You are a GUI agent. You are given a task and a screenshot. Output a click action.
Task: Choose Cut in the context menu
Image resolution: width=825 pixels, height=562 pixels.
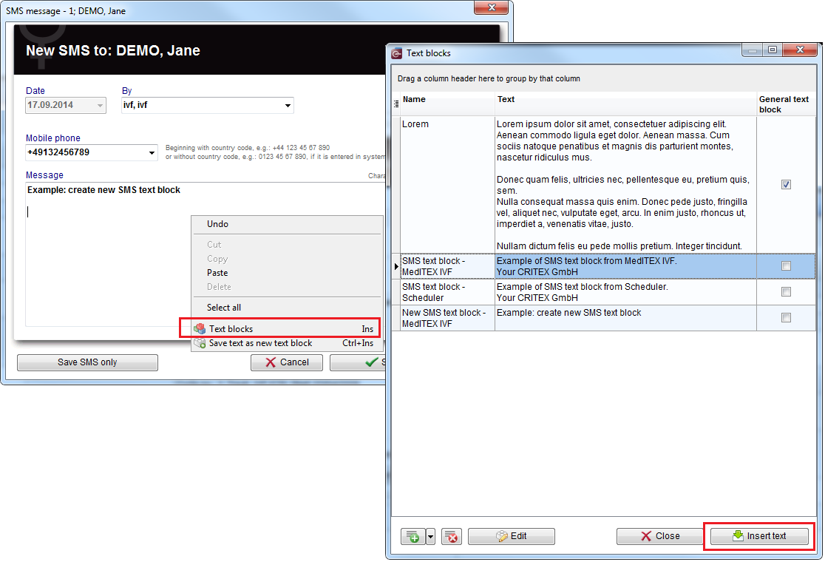(x=287, y=245)
